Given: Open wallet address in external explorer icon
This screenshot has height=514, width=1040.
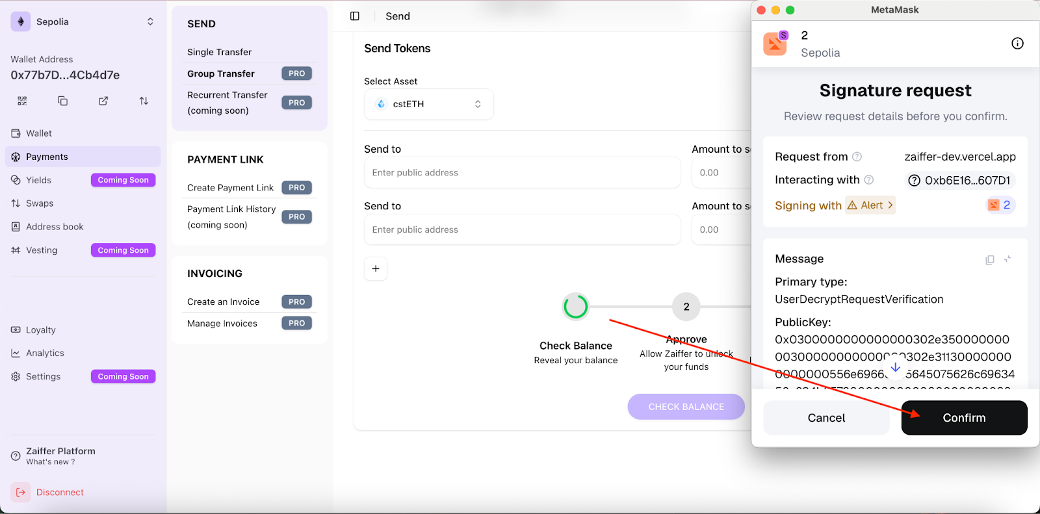Looking at the screenshot, I should pyautogui.click(x=103, y=101).
